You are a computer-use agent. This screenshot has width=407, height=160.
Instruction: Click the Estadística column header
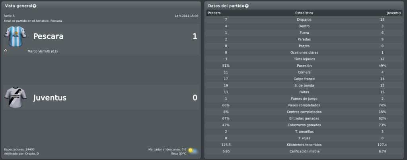pos(304,13)
